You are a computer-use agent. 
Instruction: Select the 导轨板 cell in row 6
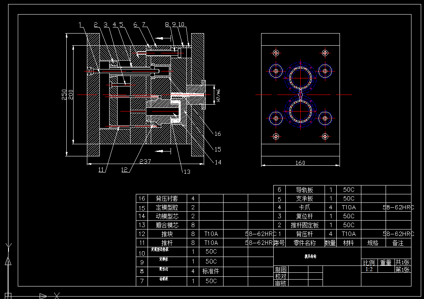tap(304, 190)
